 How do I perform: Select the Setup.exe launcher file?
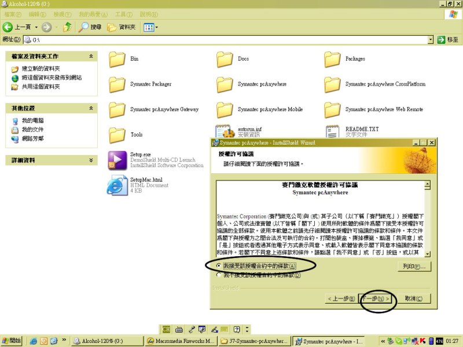[x=156, y=160]
